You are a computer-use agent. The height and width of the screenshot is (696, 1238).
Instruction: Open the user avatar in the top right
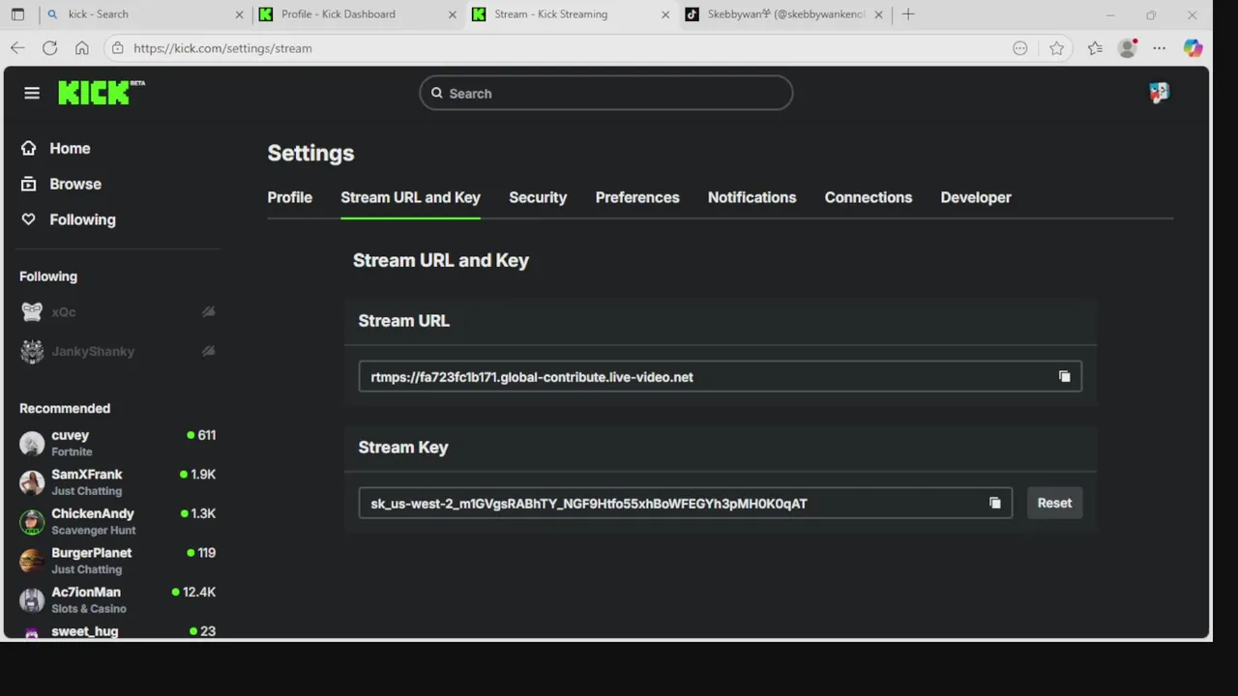coord(1159,93)
